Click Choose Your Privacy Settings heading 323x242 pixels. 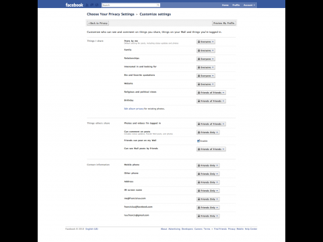(x=110, y=14)
